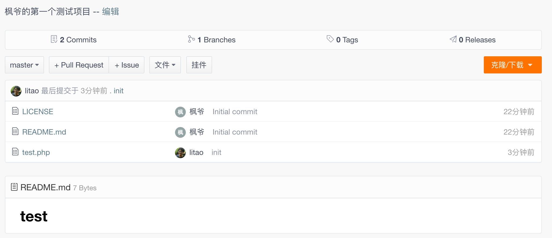The height and width of the screenshot is (238, 552).
Task: Click litao's avatar in the latest commit bar
Action: coord(16,91)
